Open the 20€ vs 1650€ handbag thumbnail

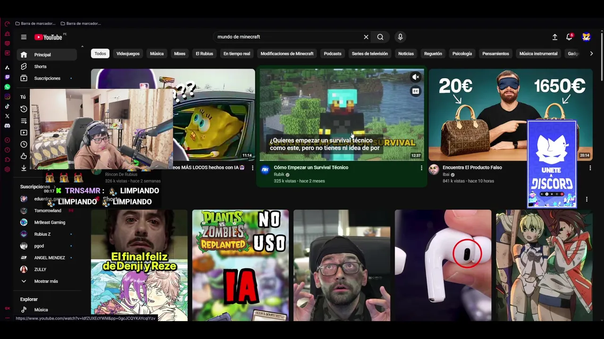click(x=511, y=115)
